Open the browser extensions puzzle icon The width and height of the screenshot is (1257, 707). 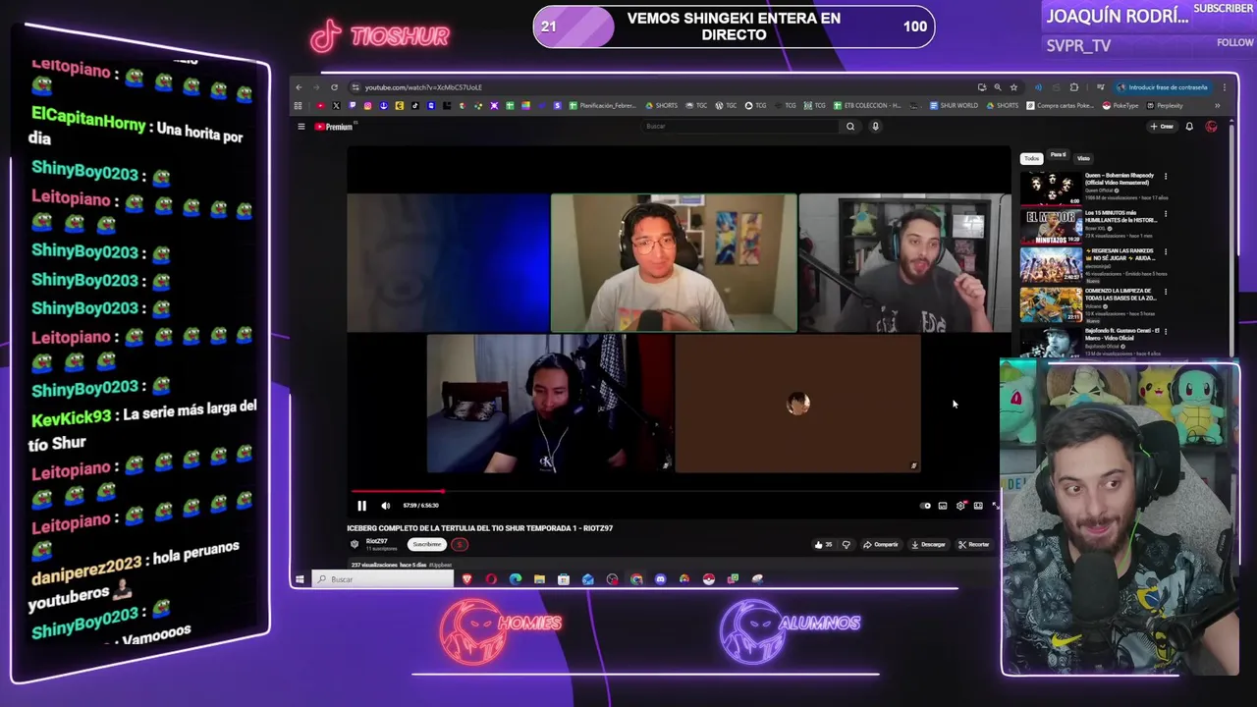click(x=1073, y=87)
